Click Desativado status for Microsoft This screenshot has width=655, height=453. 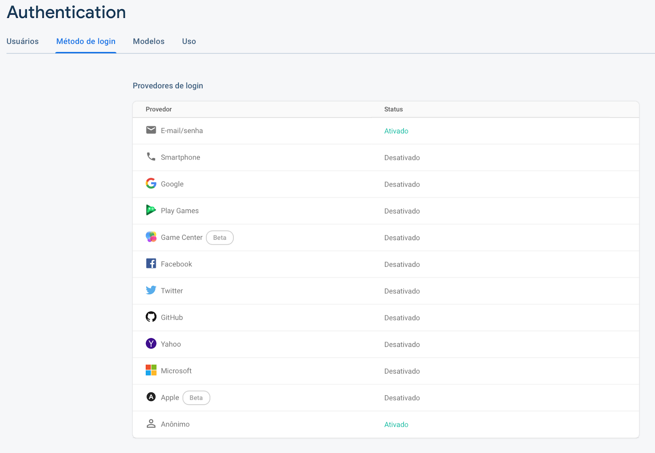pos(402,371)
